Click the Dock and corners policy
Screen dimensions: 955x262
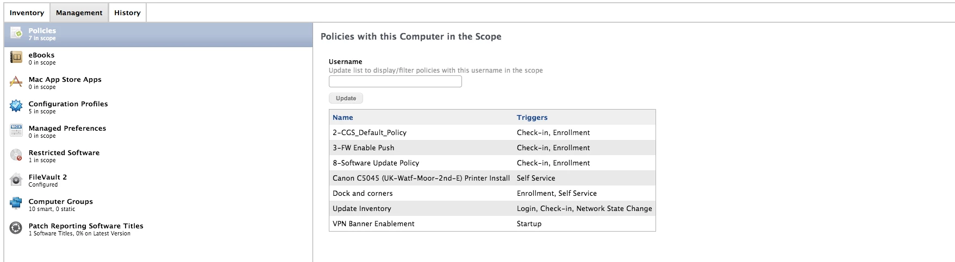(x=363, y=193)
